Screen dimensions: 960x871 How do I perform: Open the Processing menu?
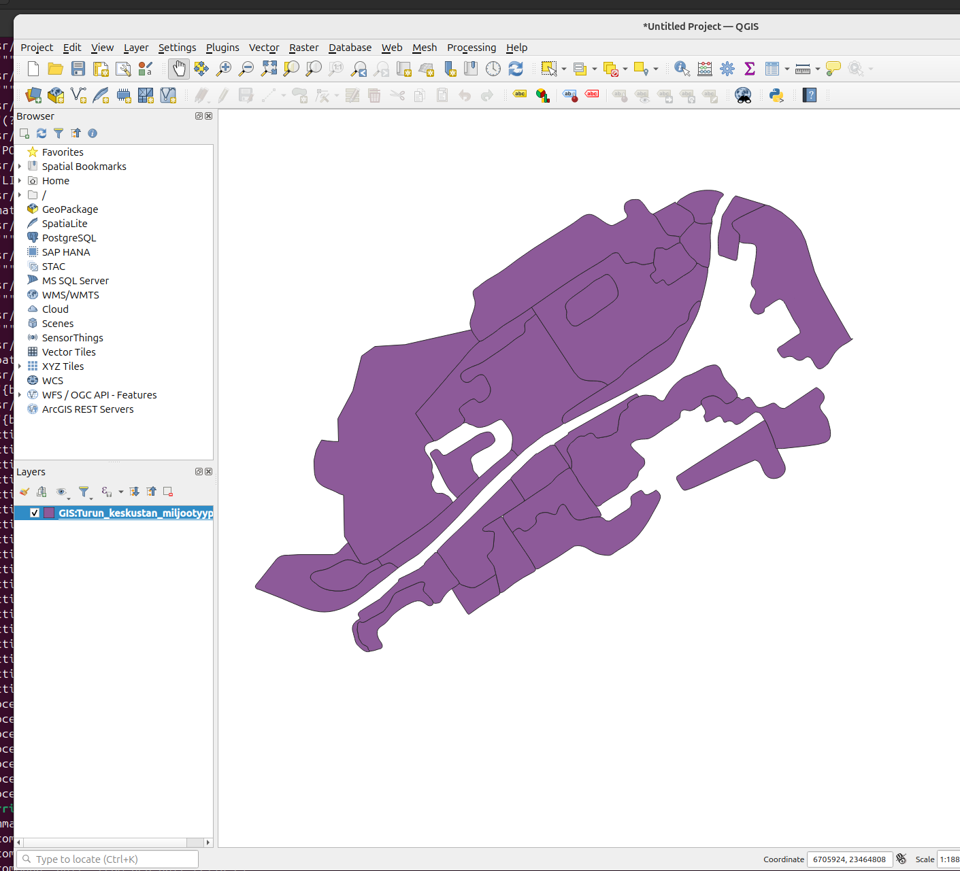coord(471,48)
